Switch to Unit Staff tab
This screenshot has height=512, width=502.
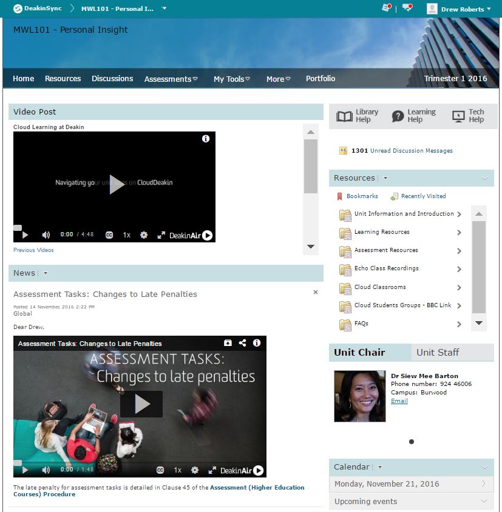pyautogui.click(x=452, y=352)
